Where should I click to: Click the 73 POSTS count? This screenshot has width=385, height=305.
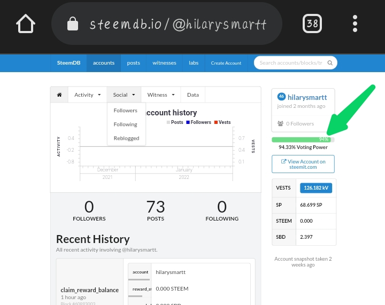[156, 210]
